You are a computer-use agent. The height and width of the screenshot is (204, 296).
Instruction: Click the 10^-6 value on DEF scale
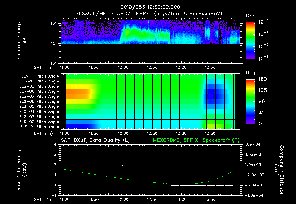pos(263,58)
